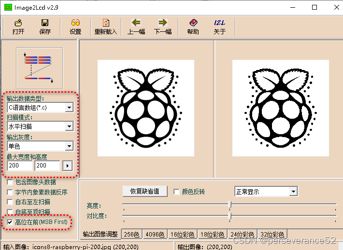343x250 pixels.
Task: Toggle 颜色反转 color invert checkbox
Action: (176, 192)
